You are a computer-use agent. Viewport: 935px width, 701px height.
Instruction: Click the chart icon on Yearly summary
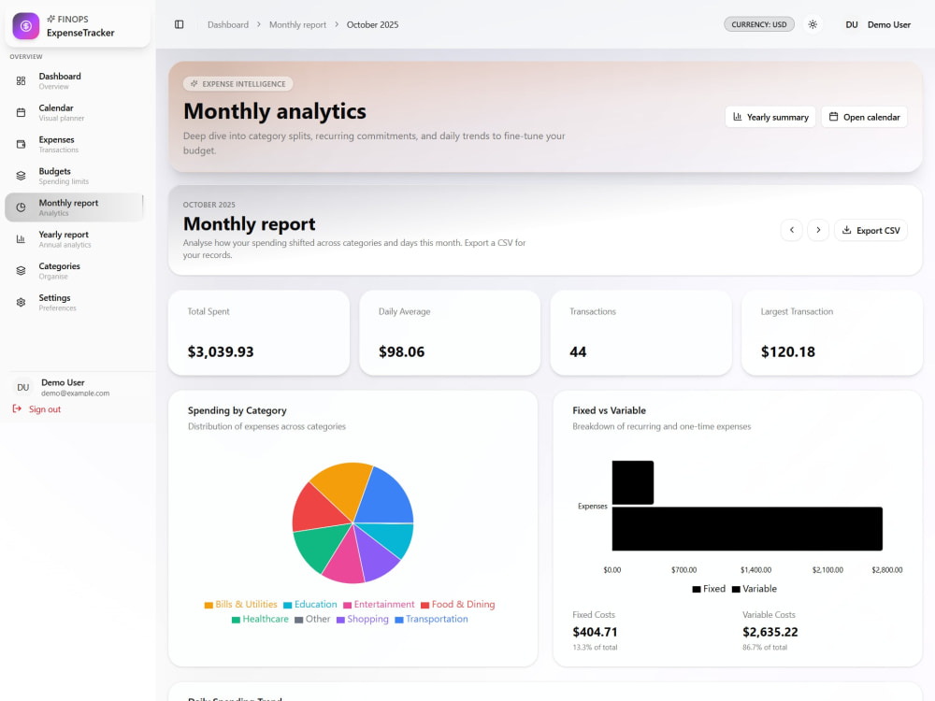pyautogui.click(x=737, y=117)
